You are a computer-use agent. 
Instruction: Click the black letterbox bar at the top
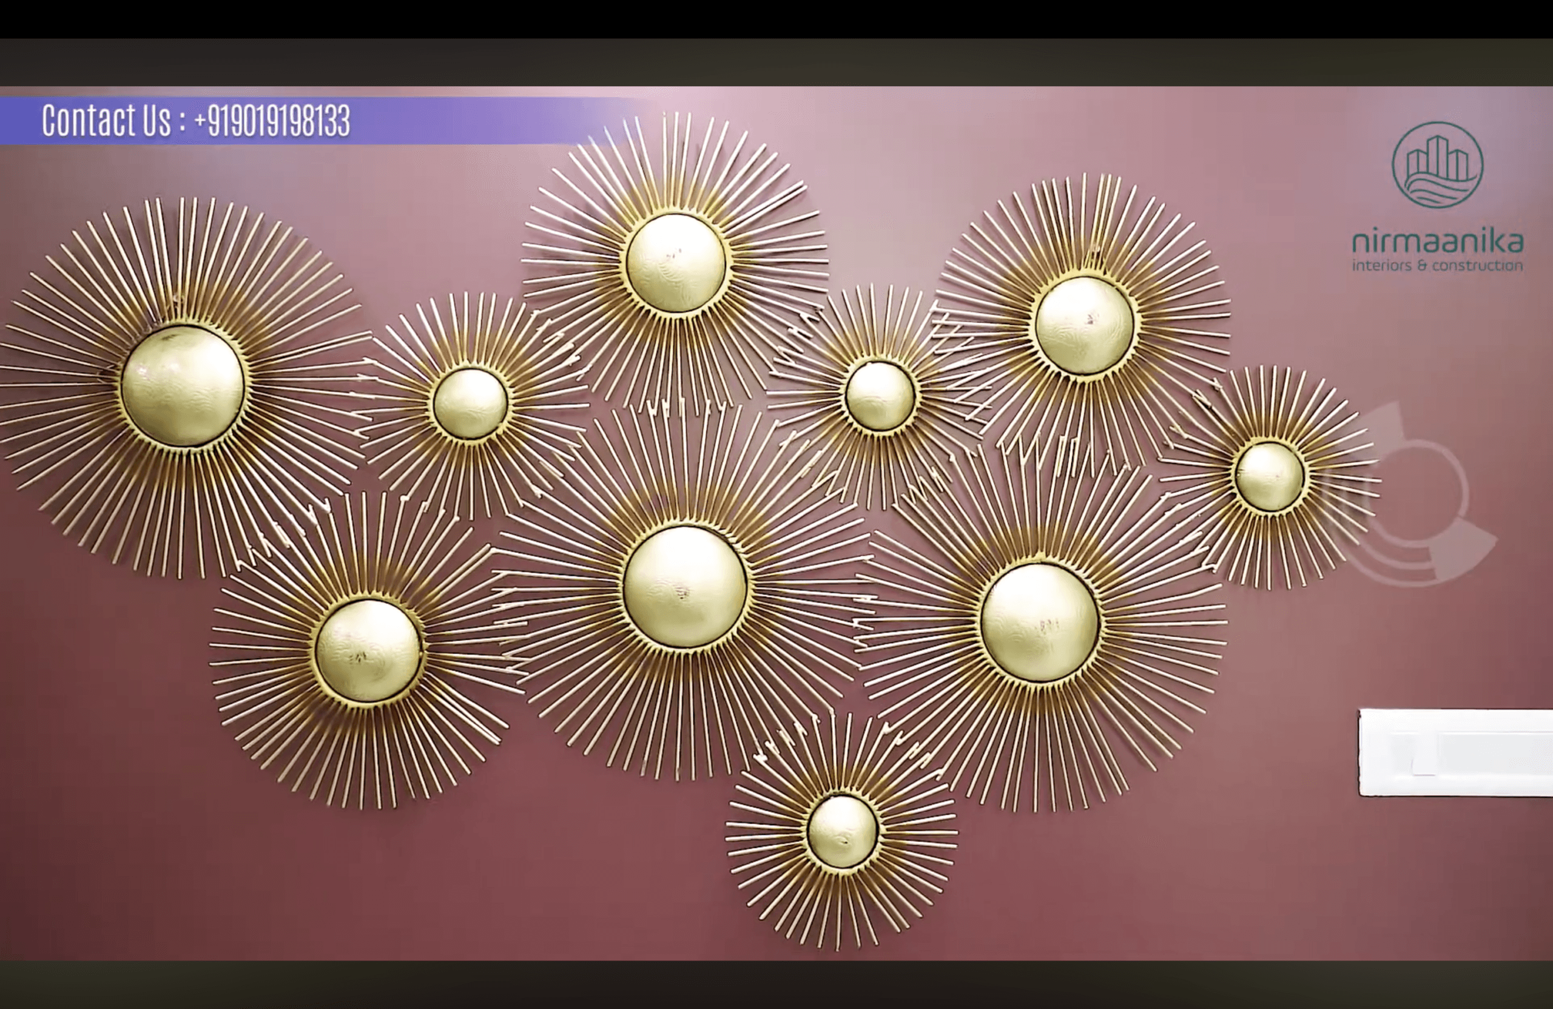[x=776, y=18]
